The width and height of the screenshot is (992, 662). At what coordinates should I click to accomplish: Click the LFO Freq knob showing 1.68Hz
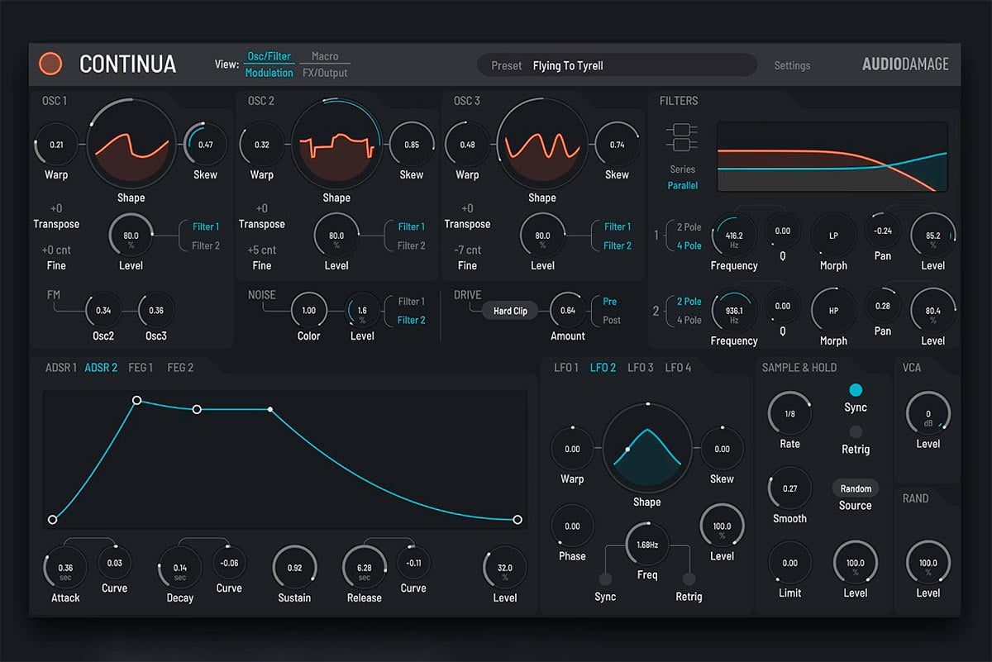click(x=647, y=545)
